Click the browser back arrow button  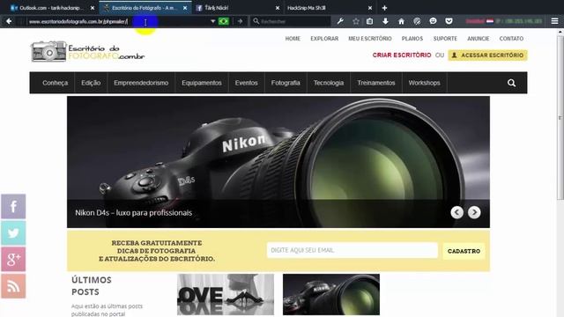point(9,21)
